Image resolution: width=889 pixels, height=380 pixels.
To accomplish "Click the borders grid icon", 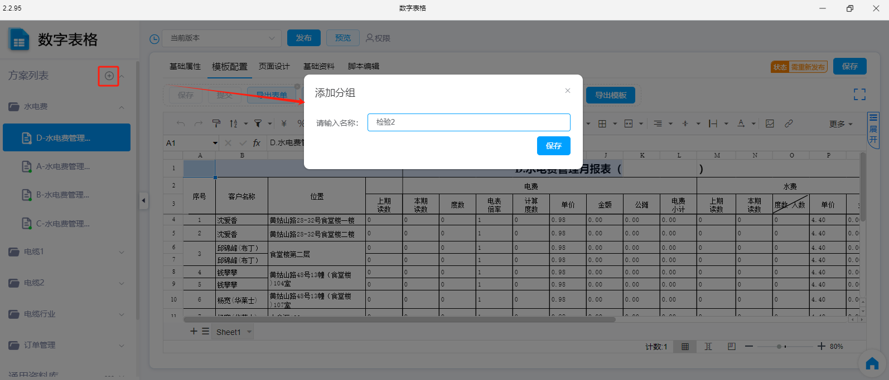I will (x=602, y=124).
